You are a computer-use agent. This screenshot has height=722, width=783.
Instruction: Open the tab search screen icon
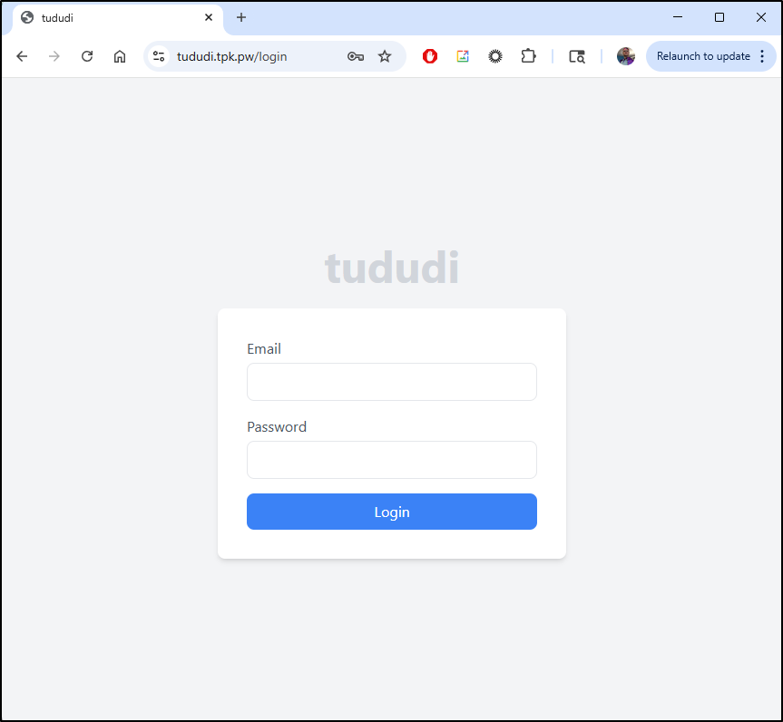pos(577,56)
